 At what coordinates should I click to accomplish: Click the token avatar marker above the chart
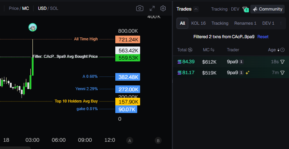(x=32, y=27)
